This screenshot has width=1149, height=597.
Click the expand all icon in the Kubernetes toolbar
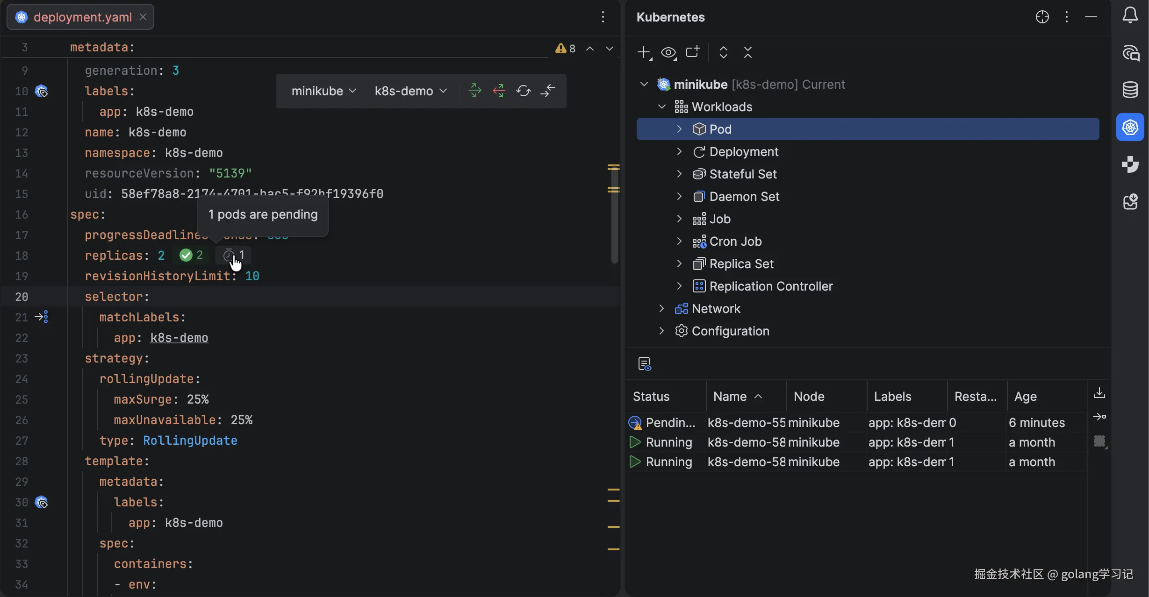click(723, 52)
